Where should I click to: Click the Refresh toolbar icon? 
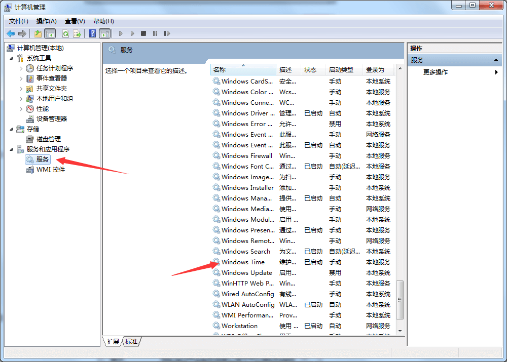tap(65, 33)
